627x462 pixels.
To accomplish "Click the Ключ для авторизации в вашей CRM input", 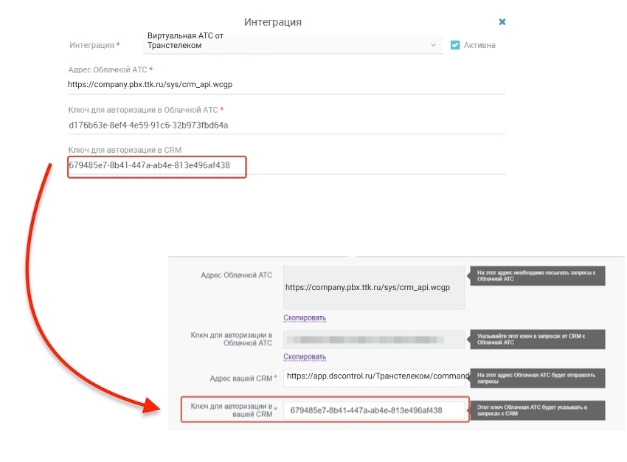I will (376, 410).
